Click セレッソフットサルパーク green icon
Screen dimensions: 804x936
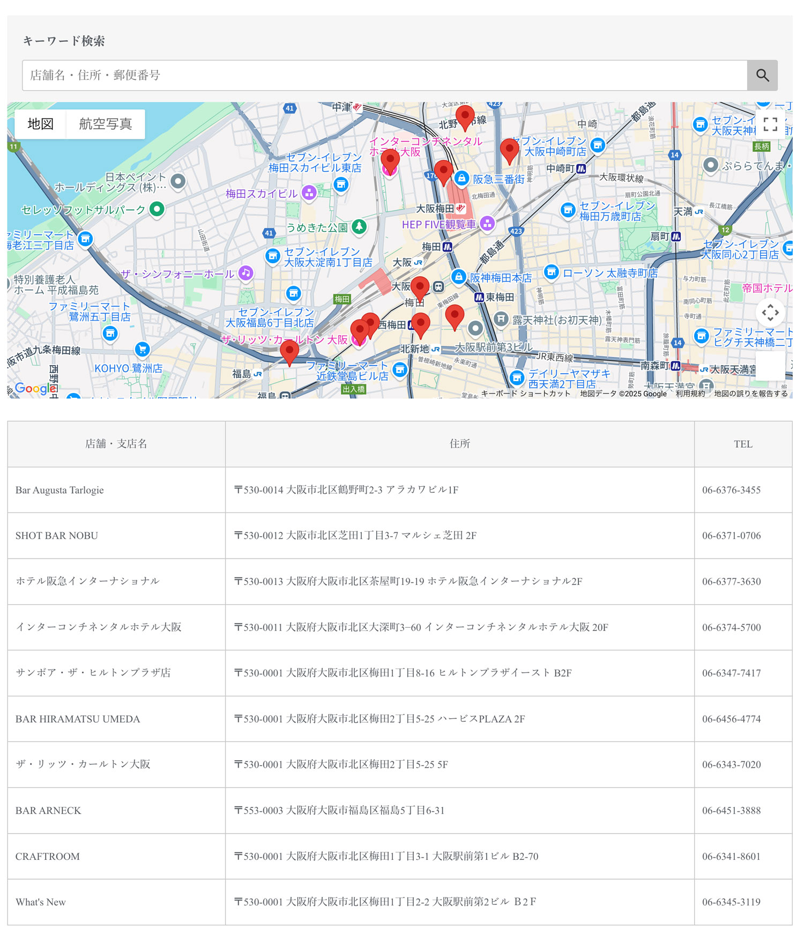(x=157, y=209)
